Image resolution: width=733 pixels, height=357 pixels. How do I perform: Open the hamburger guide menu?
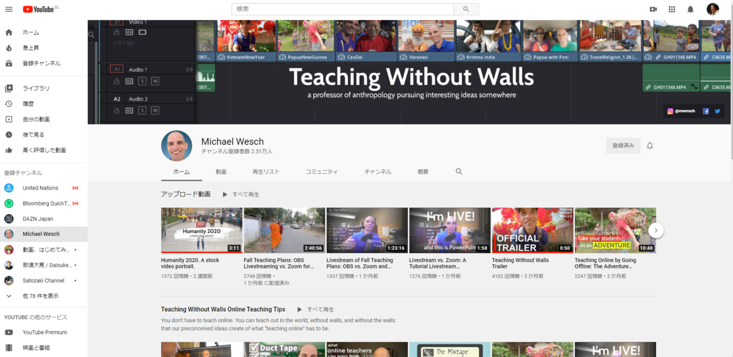pos(9,9)
